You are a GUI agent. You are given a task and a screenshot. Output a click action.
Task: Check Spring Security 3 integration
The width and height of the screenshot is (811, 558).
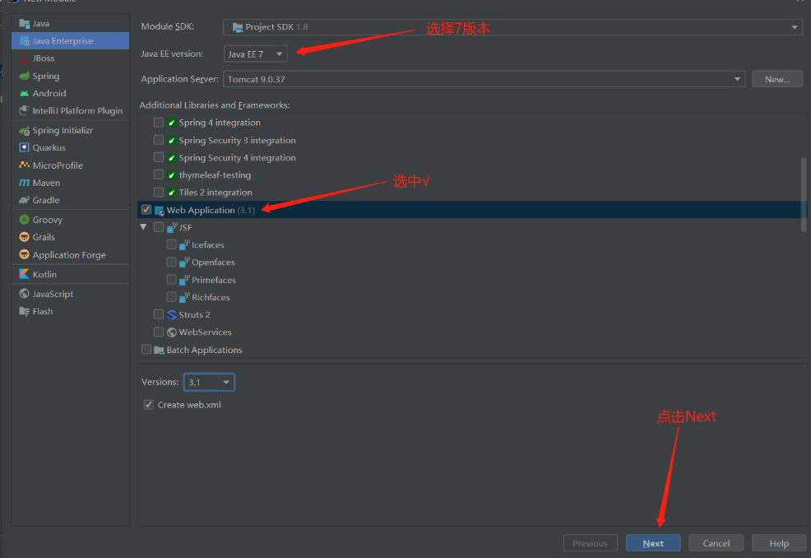159,140
